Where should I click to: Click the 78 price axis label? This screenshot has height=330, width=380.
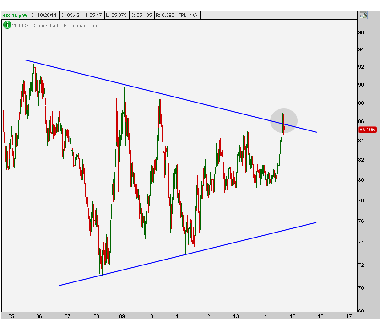pos(361,200)
